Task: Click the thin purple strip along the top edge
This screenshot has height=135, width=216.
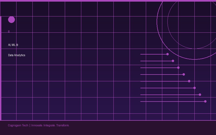Action: [108, 1]
